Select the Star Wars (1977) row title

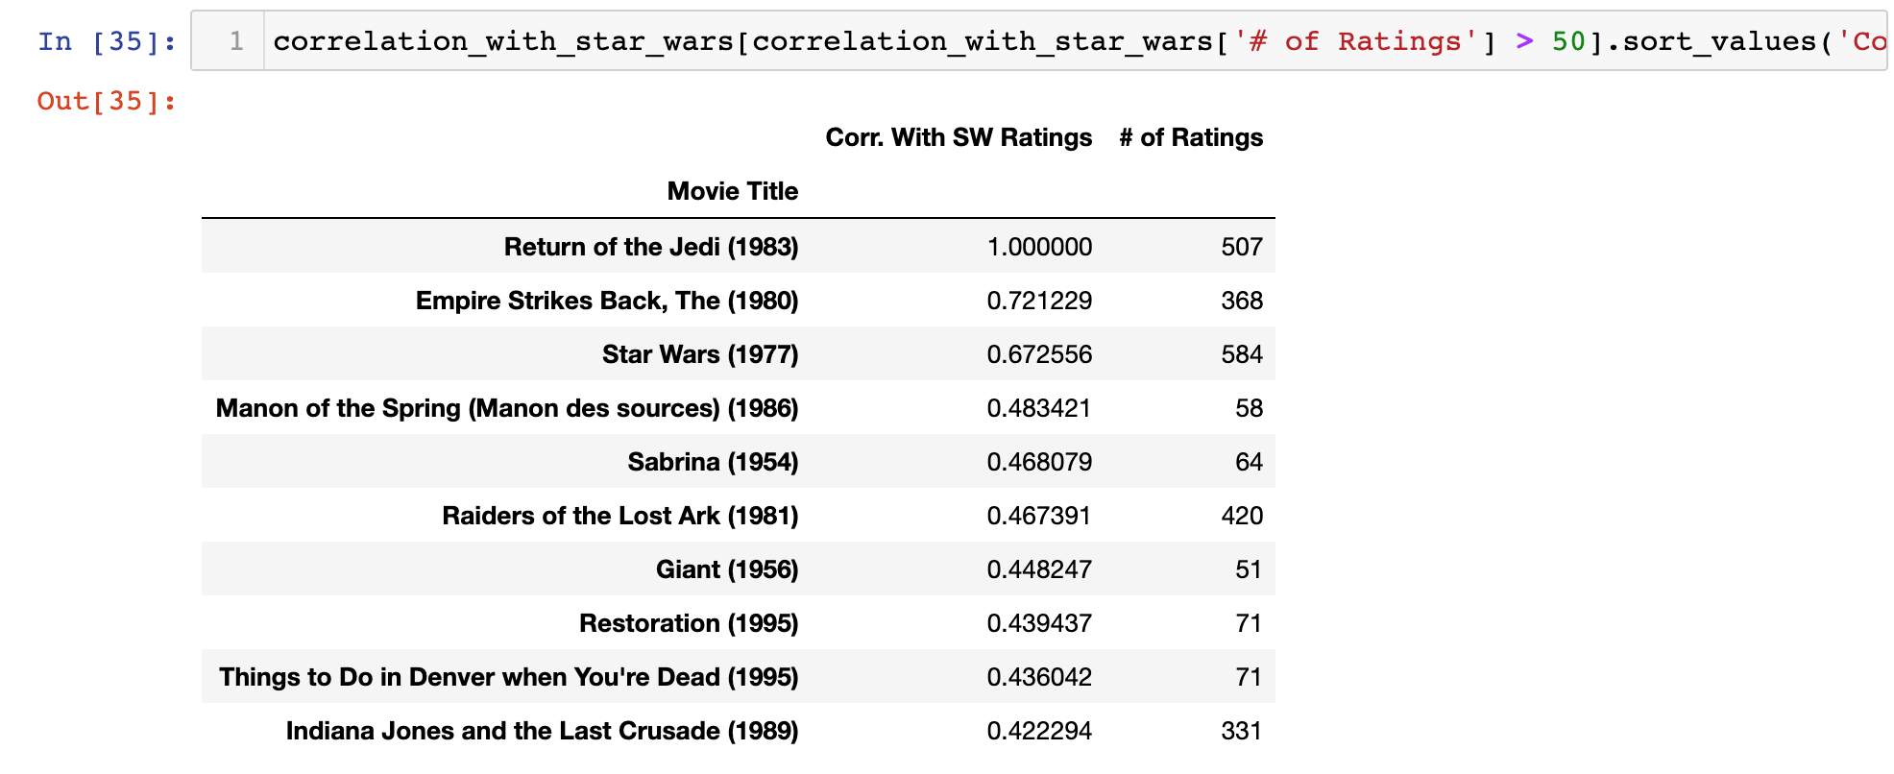[x=700, y=354]
